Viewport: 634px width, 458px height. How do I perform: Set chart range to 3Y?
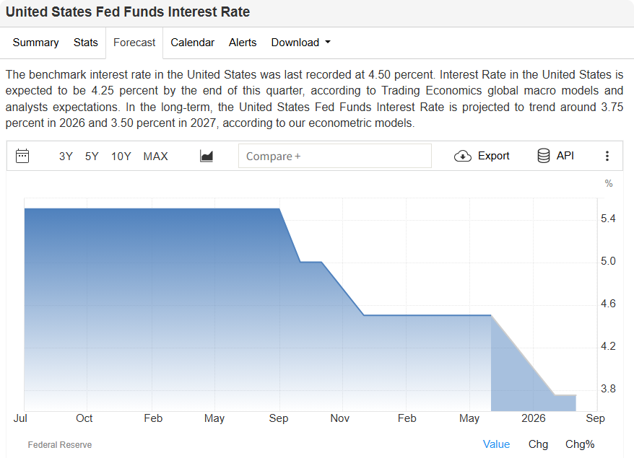coord(66,156)
